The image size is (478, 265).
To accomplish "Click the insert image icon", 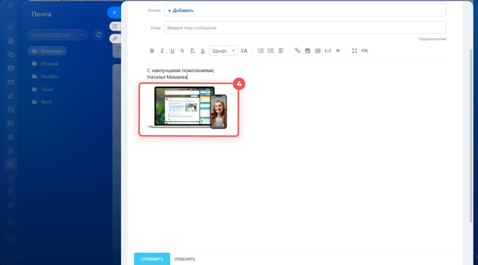I will (x=307, y=51).
